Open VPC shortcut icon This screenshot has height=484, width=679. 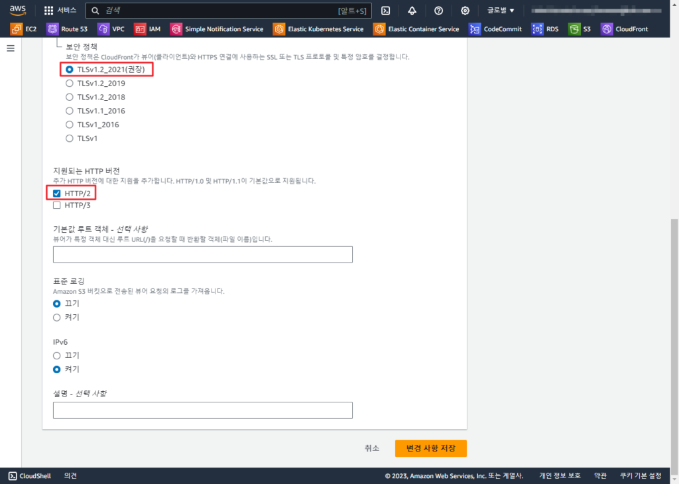pos(103,29)
